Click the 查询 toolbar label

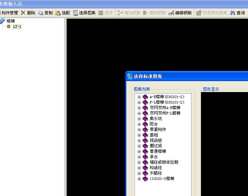point(241,13)
